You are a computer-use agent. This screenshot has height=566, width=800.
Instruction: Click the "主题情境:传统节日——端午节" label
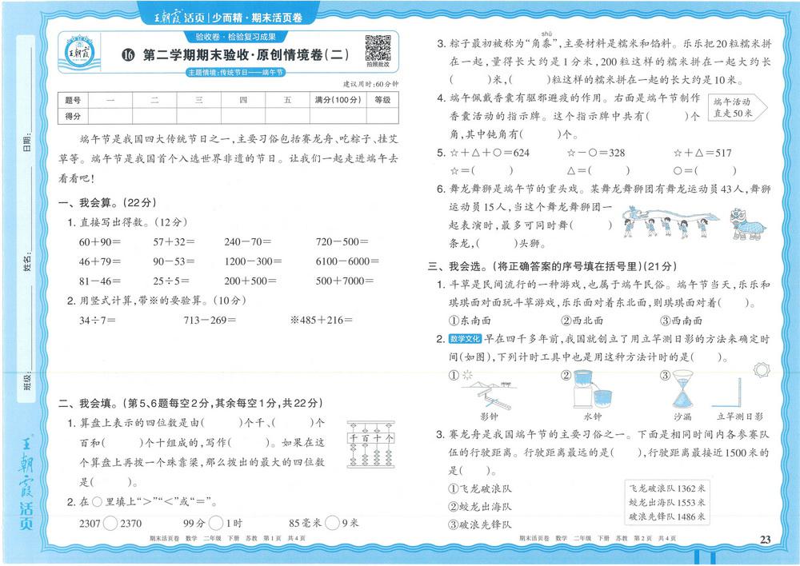[x=236, y=73]
